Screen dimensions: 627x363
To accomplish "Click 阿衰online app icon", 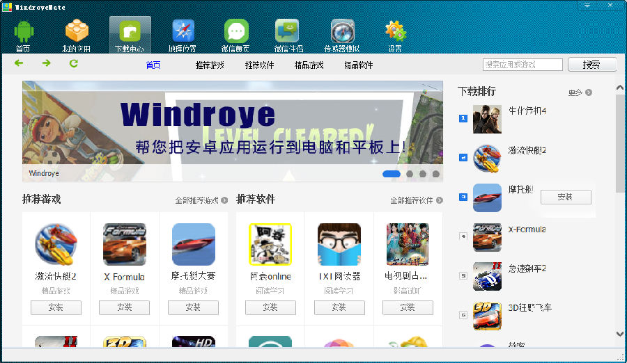I will click(x=270, y=244).
